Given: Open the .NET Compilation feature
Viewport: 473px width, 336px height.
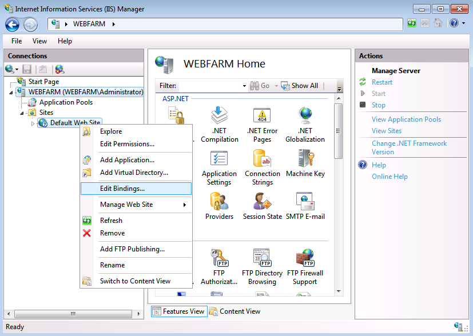Looking at the screenshot, I should point(219,125).
